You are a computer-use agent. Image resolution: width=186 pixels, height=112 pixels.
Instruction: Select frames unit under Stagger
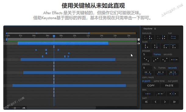(x=157, y=54)
